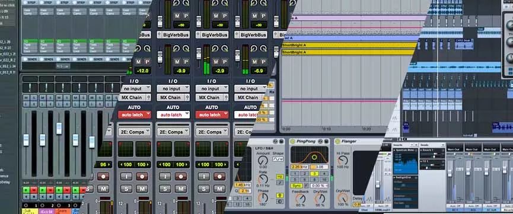Arm record on the first 2E: Comps strip
This screenshot has height=214, width=513.
142,177
